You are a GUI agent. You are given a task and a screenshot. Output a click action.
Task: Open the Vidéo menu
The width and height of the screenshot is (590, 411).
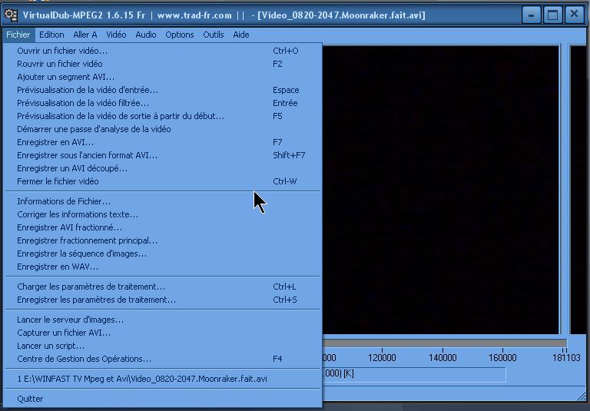(x=116, y=35)
